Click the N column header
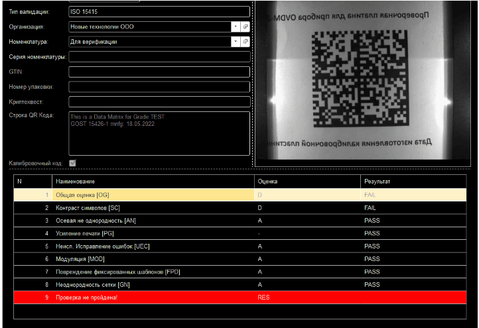Viewport: 479px width, 328px height. pos(33,182)
